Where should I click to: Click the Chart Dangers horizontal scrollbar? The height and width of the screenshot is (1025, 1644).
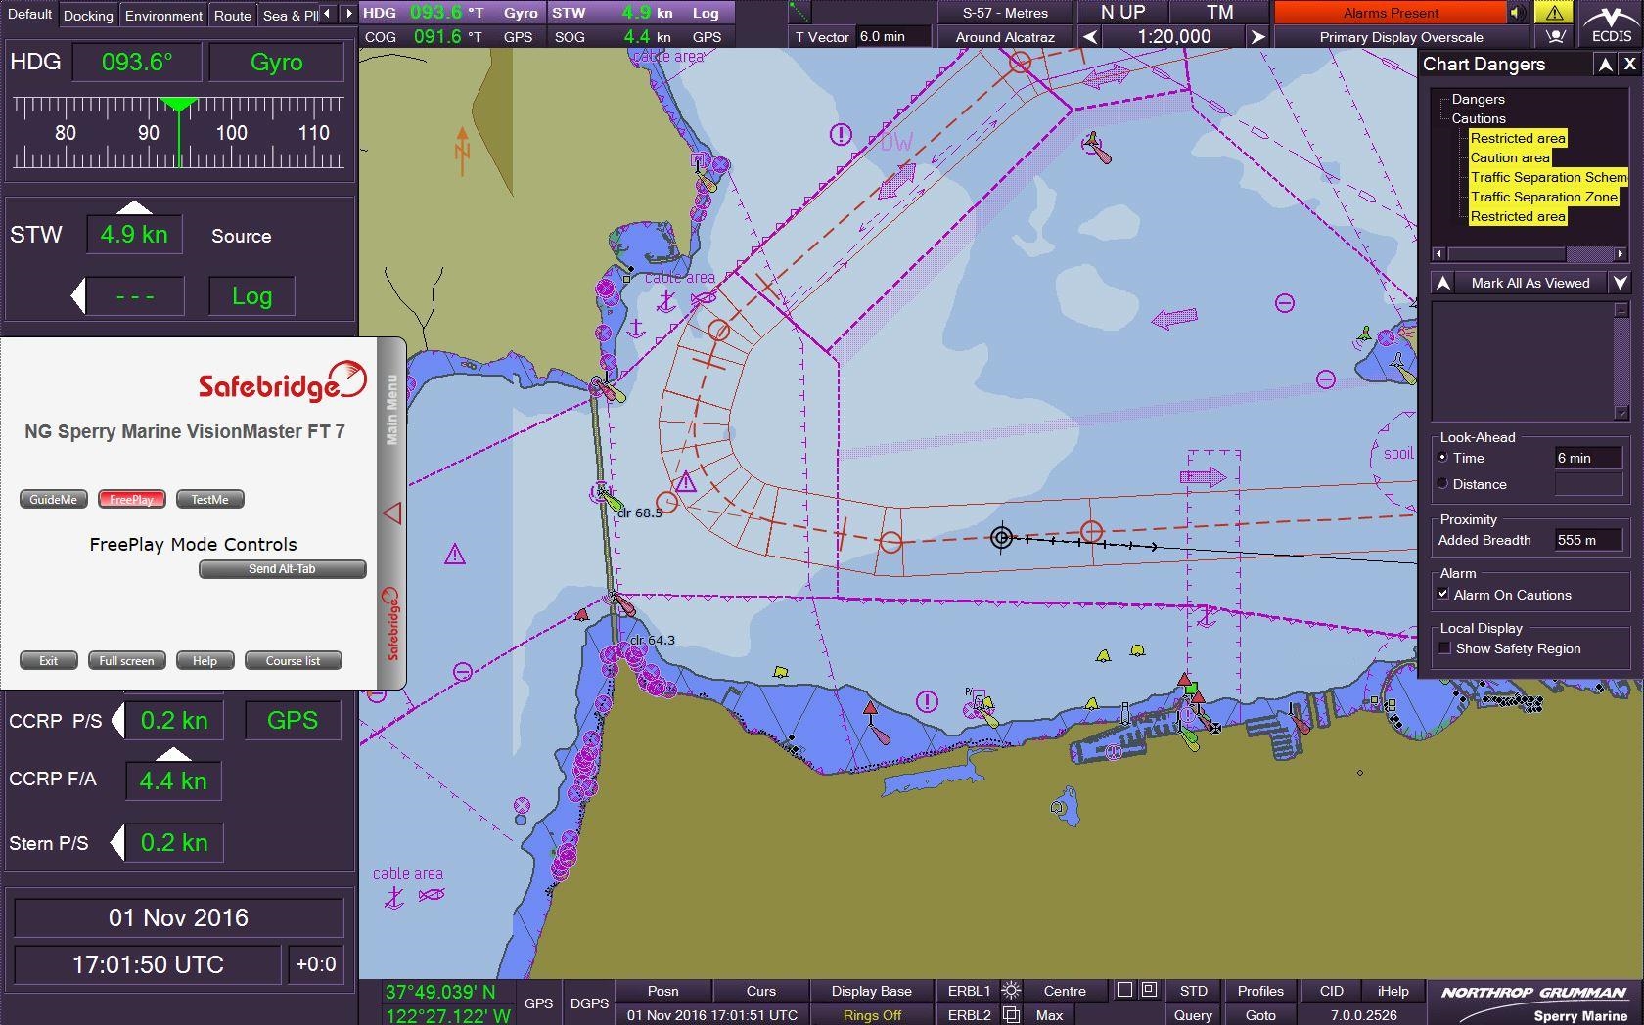point(1530,254)
